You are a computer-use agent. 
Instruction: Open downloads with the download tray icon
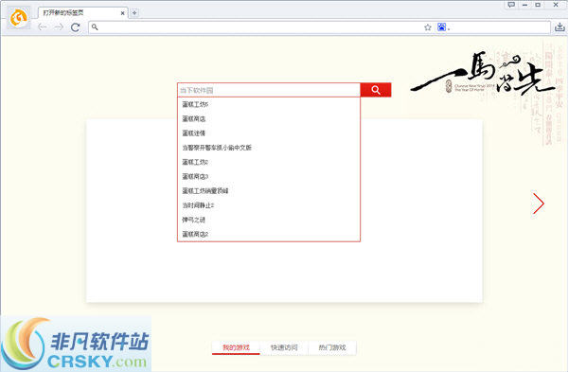pyautogui.click(x=560, y=27)
